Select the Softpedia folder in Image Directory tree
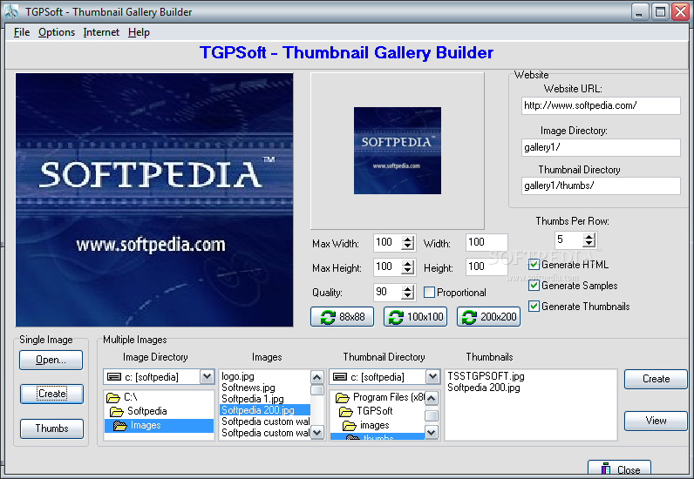 click(x=139, y=411)
